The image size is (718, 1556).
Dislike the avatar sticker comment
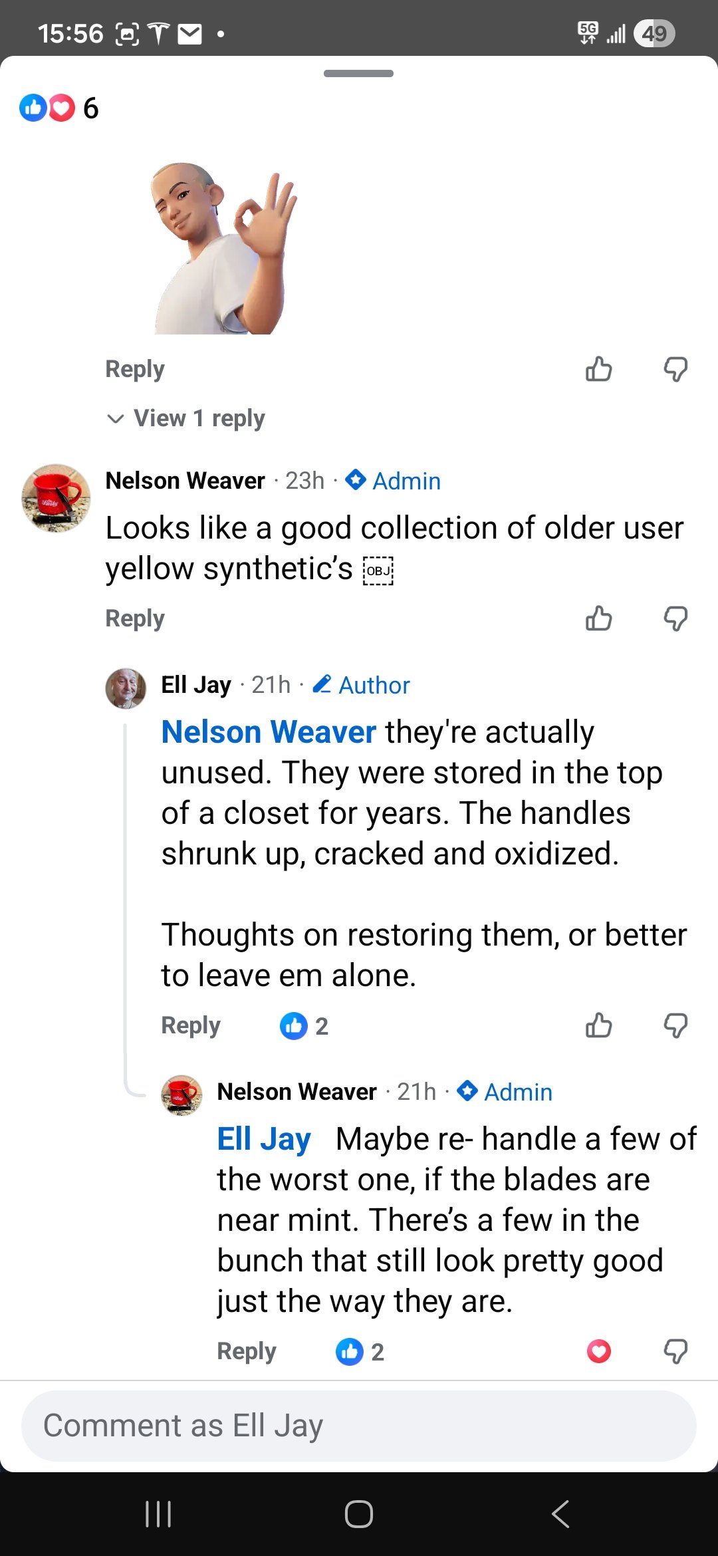[675, 369]
